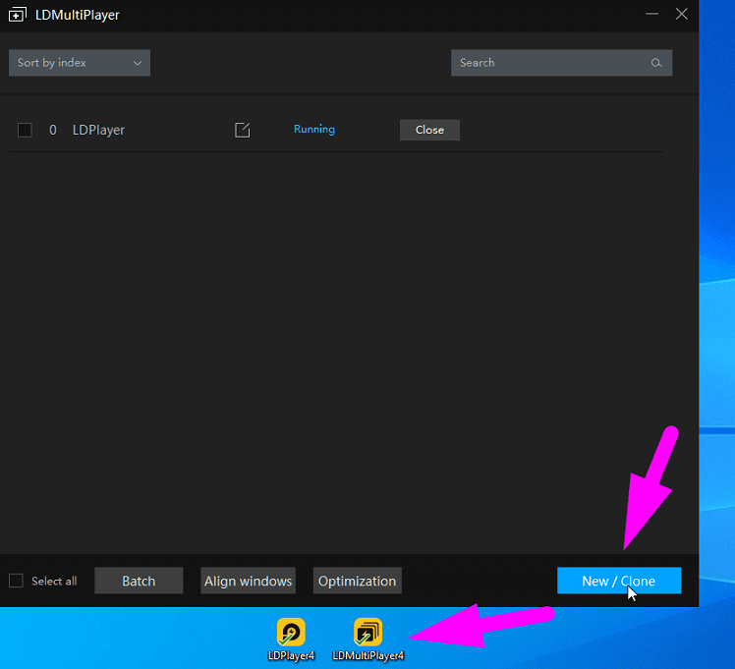Select the LDPlayer instance name
The height and width of the screenshot is (669, 735).
click(98, 130)
